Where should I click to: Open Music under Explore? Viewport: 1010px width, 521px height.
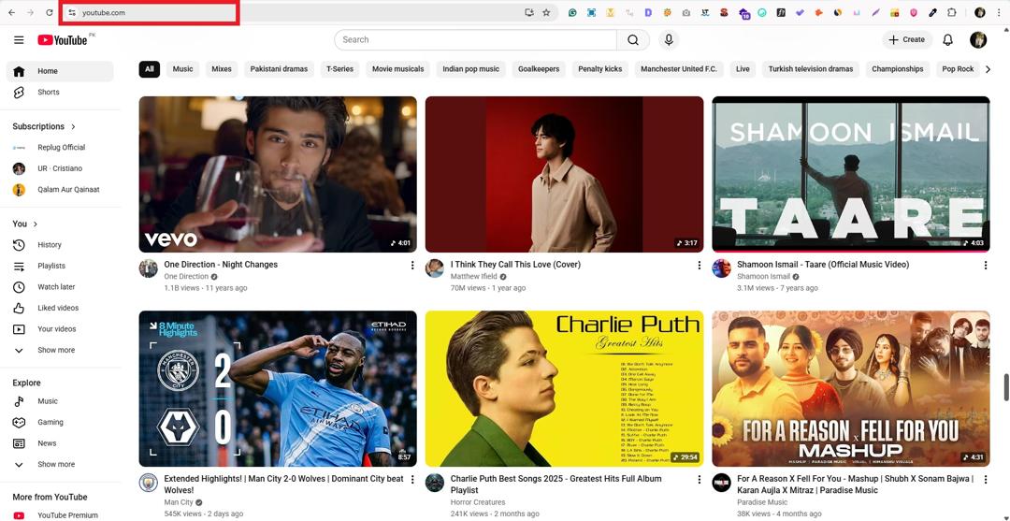60,401
